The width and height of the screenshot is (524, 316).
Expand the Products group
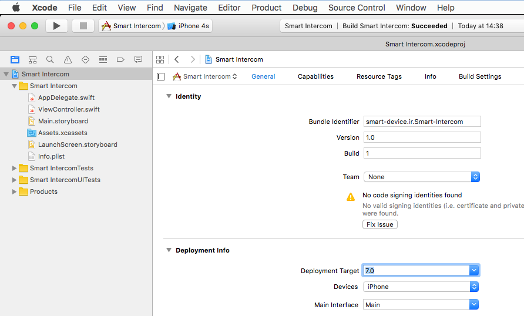pyautogui.click(x=14, y=191)
